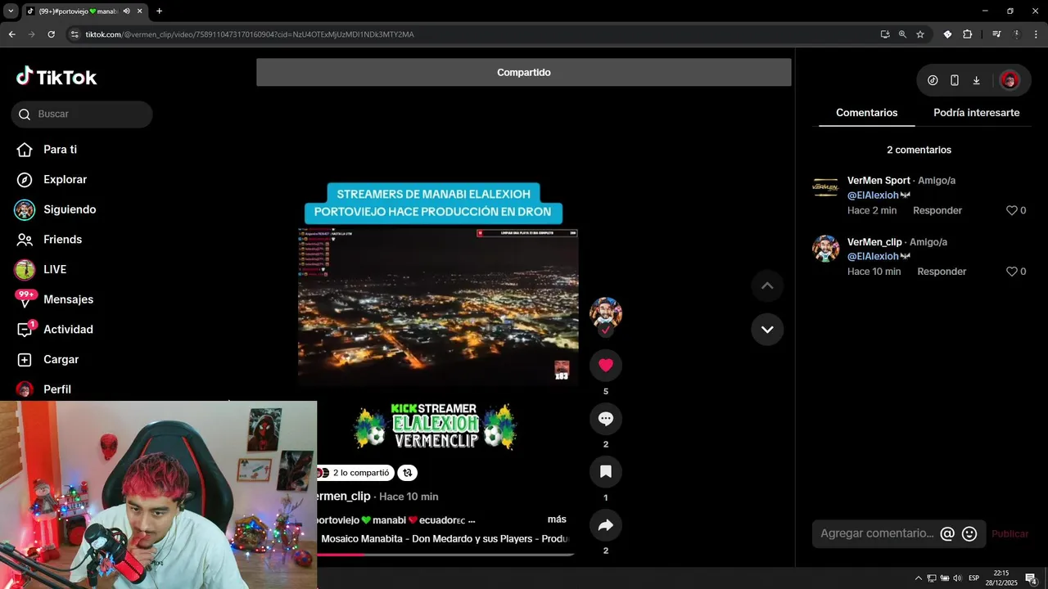Insert a mention with the @ icon

coord(947,534)
